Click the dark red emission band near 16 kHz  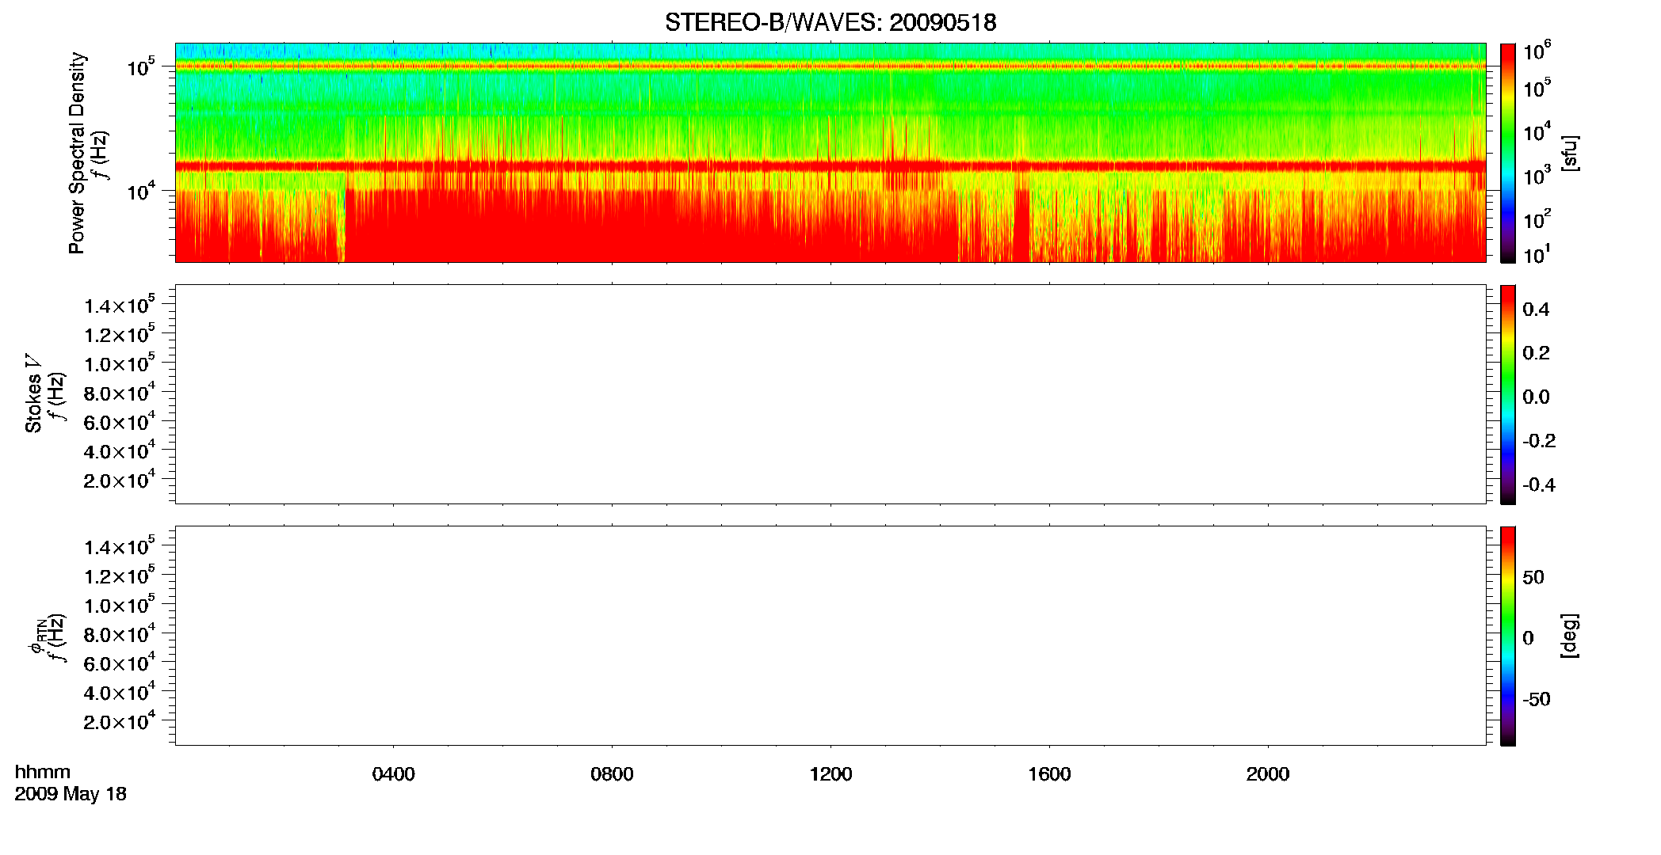coord(830,166)
